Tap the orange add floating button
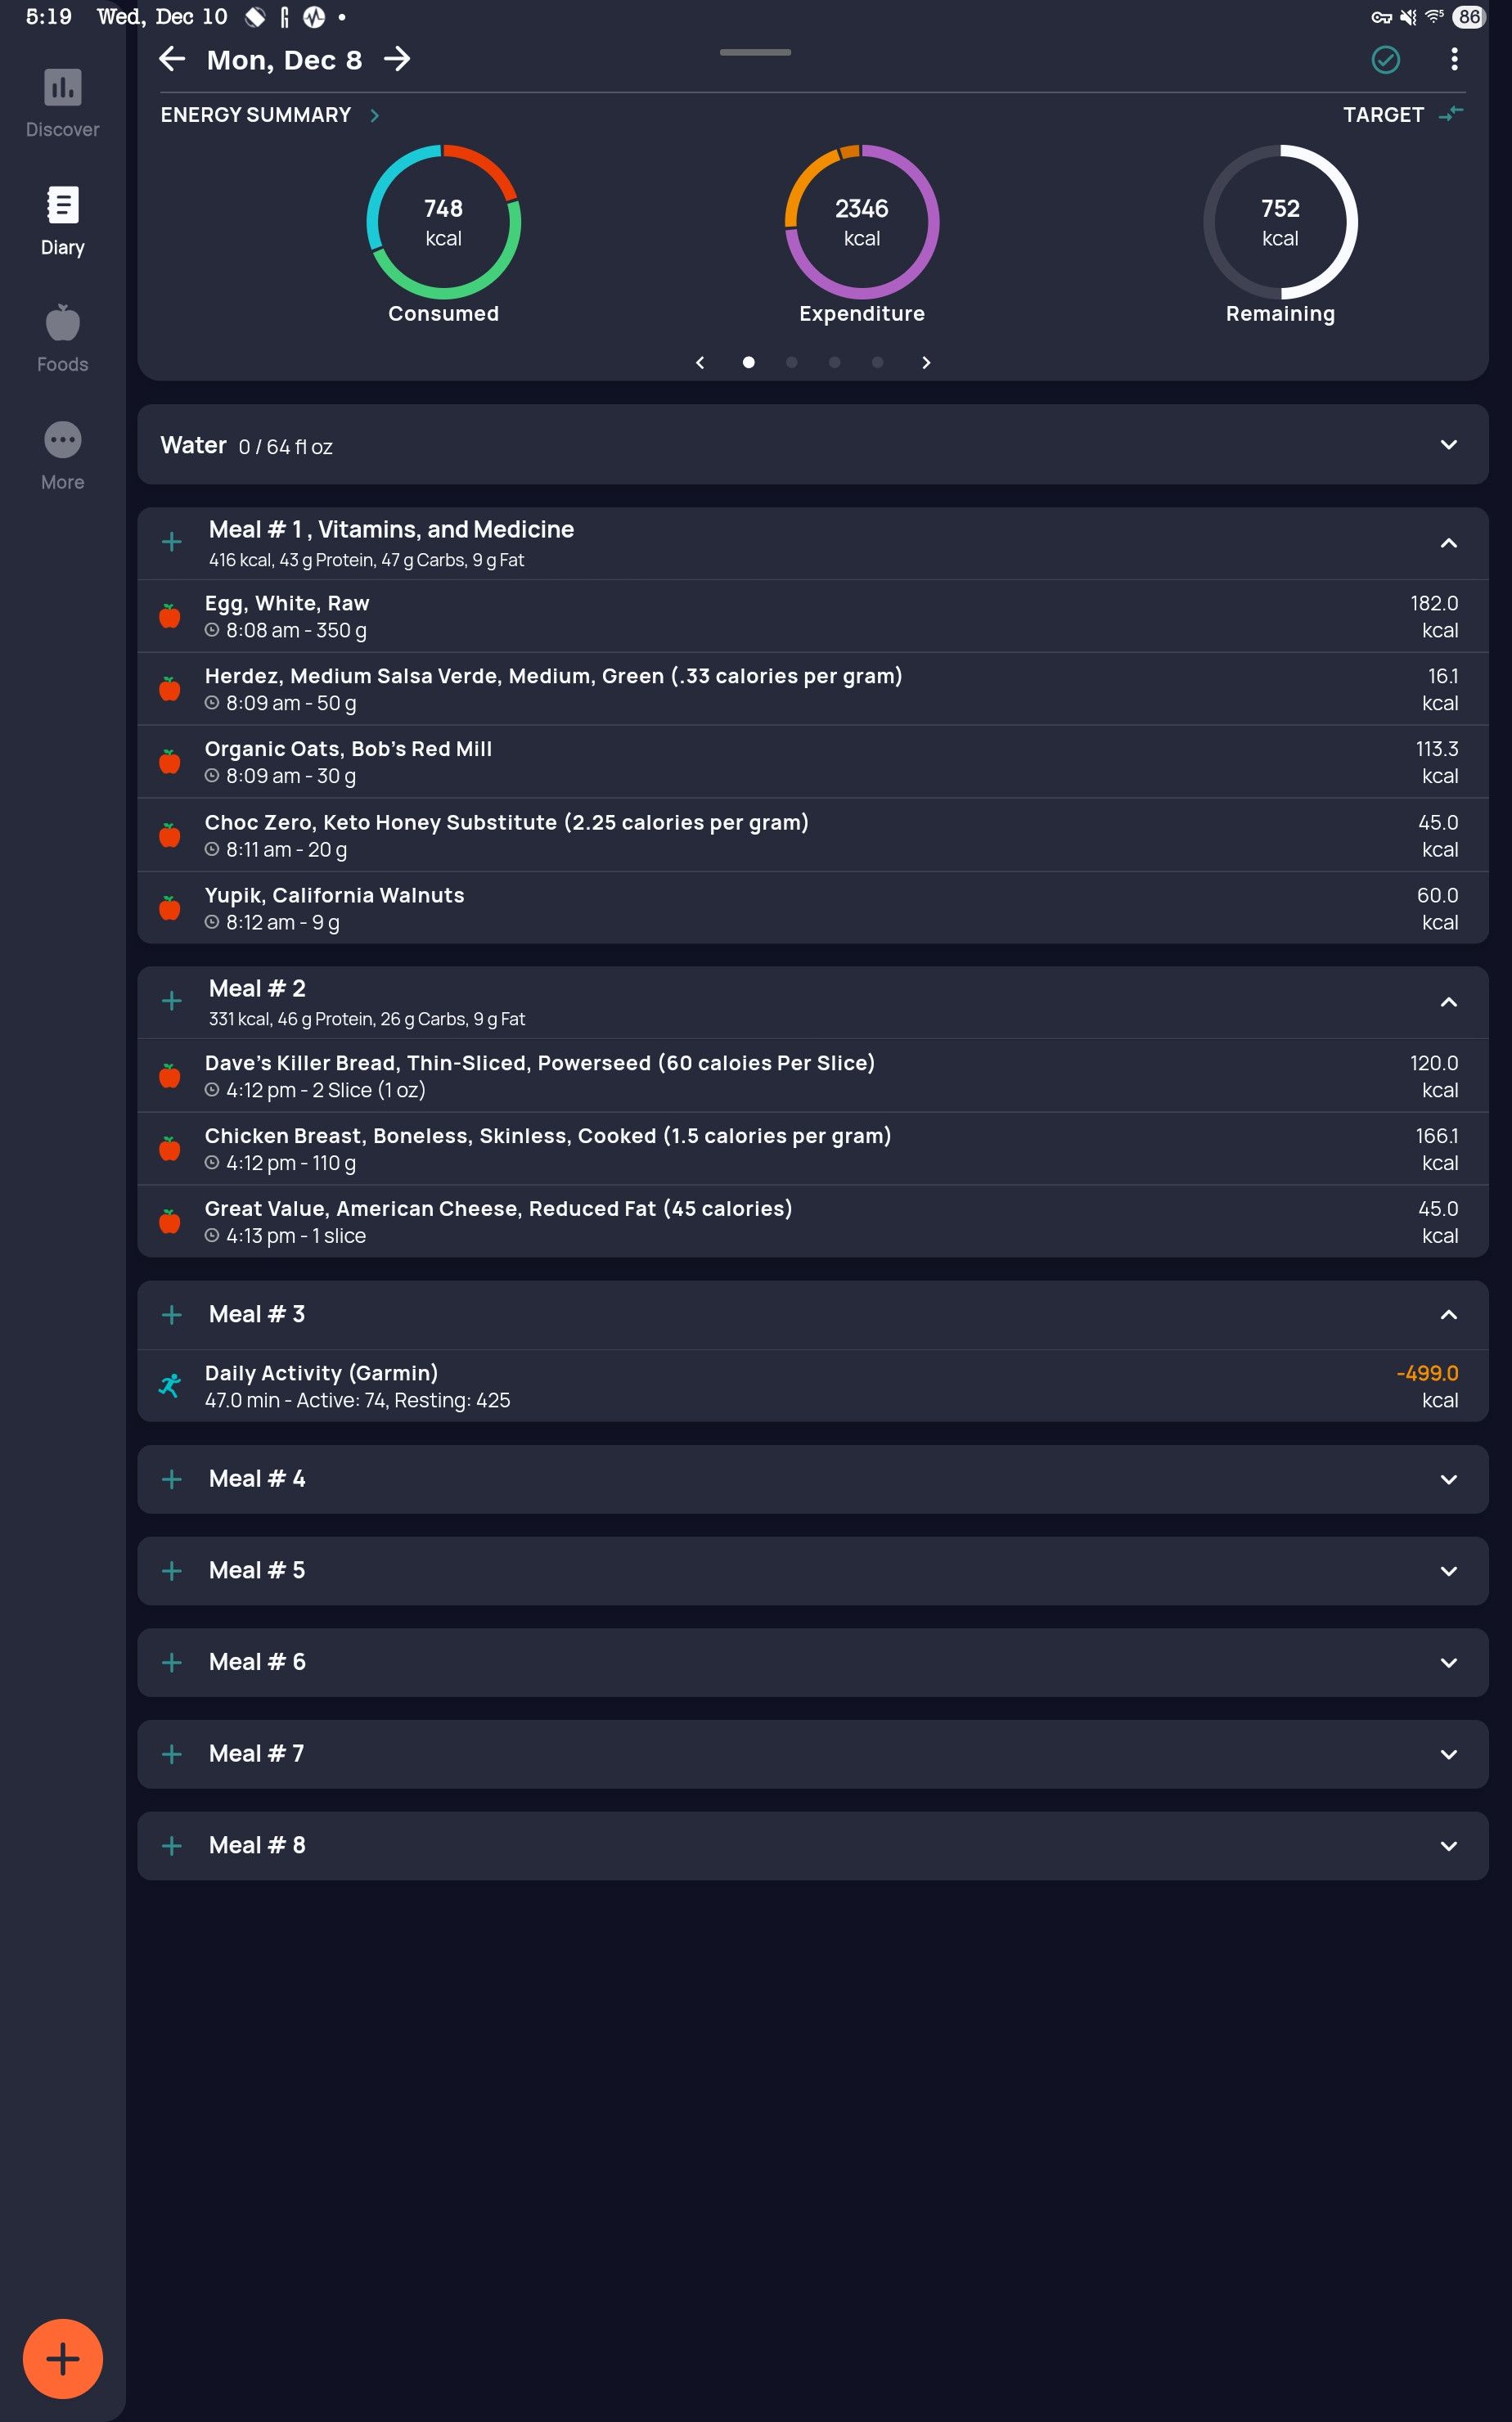 pos(62,2358)
